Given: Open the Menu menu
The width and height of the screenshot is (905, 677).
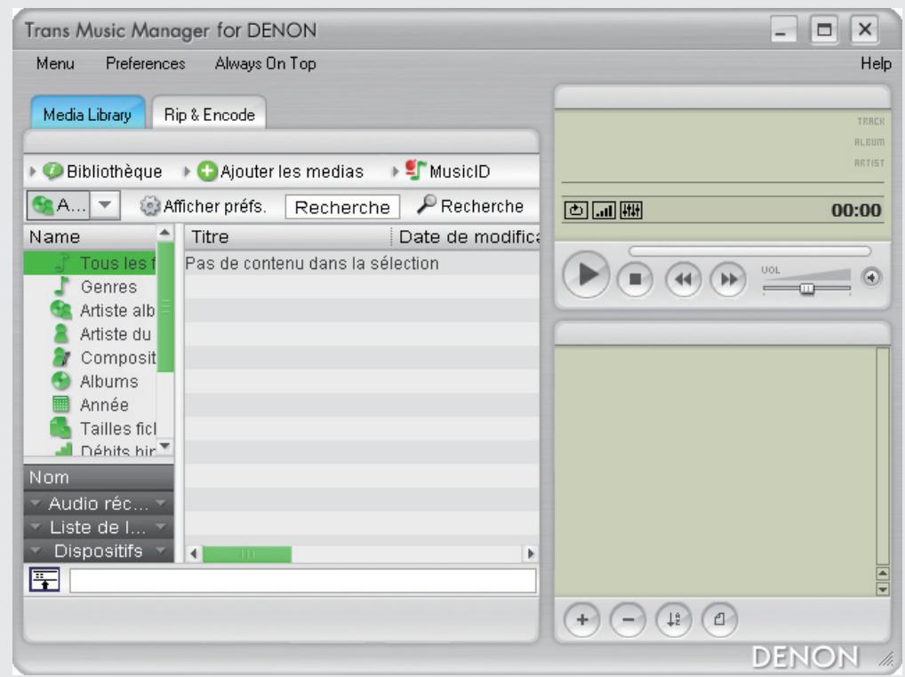Looking at the screenshot, I should click(55, 63).
